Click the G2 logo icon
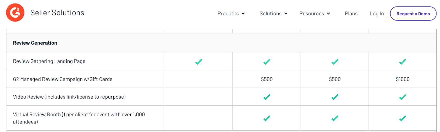The image size is (440, 132). click(x=15, y=13)
